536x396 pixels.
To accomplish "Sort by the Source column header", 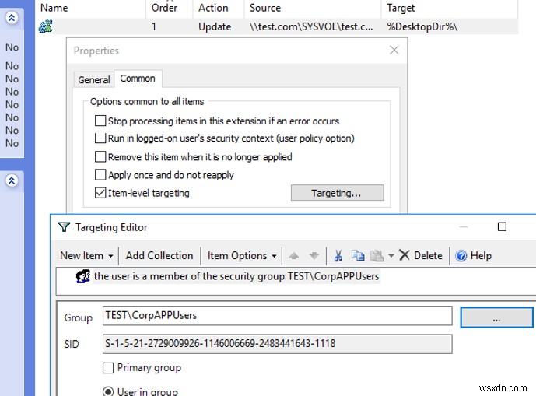I will click(265, 8).
